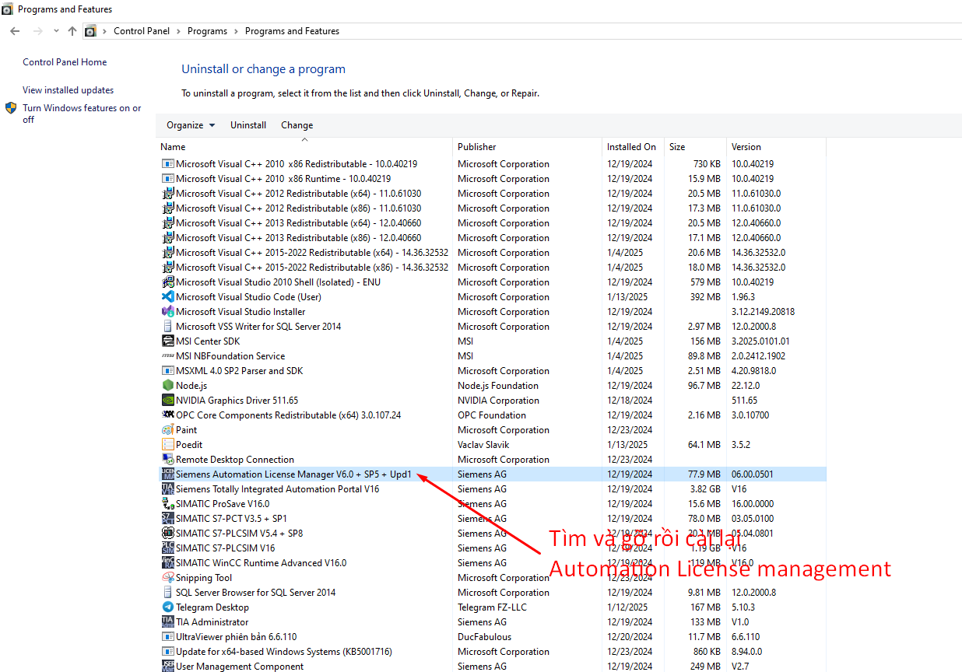Sort the list by Publisher column

[528, 146]
